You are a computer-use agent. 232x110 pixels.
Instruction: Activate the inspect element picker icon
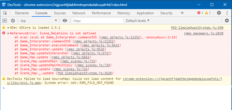click(x=5, y=13)
